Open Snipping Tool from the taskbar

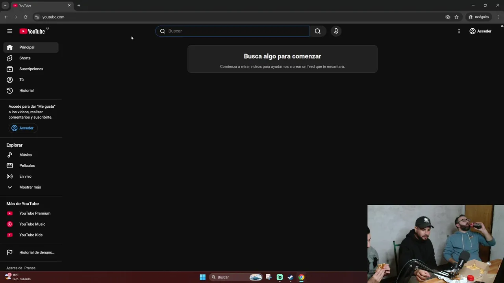269,277
